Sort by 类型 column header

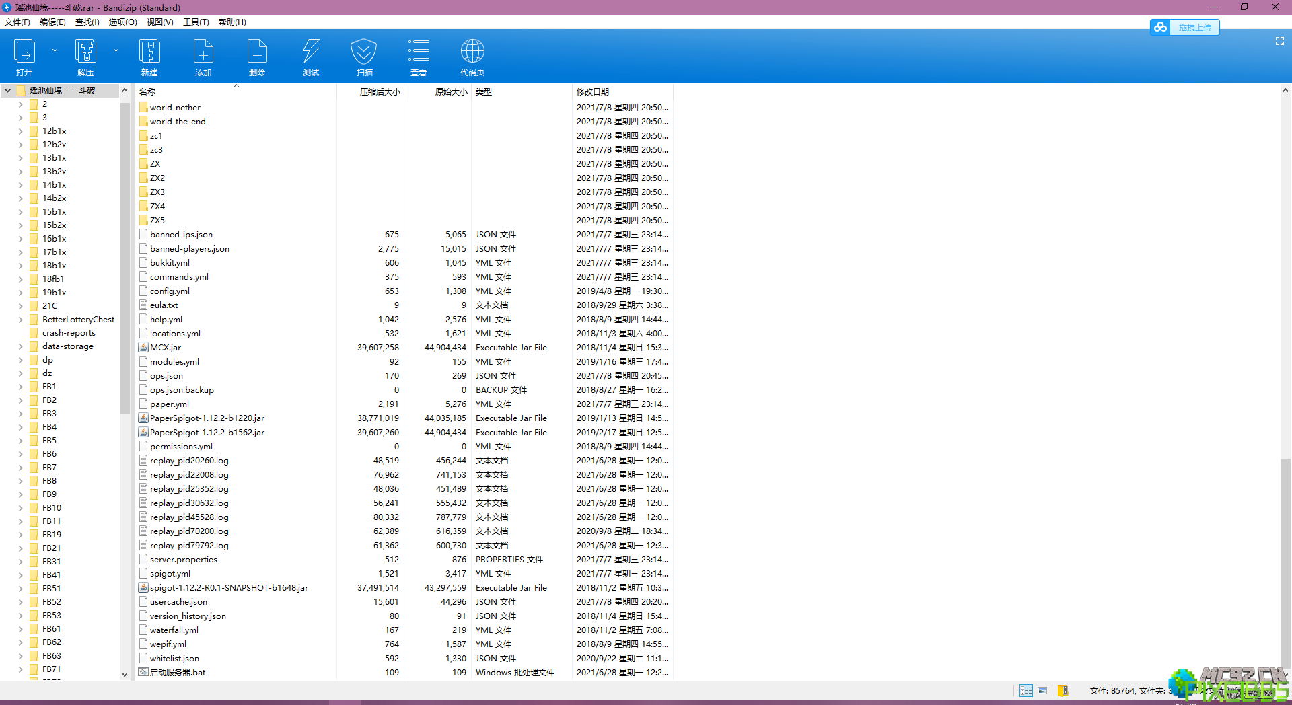click(x=522, y=91)
